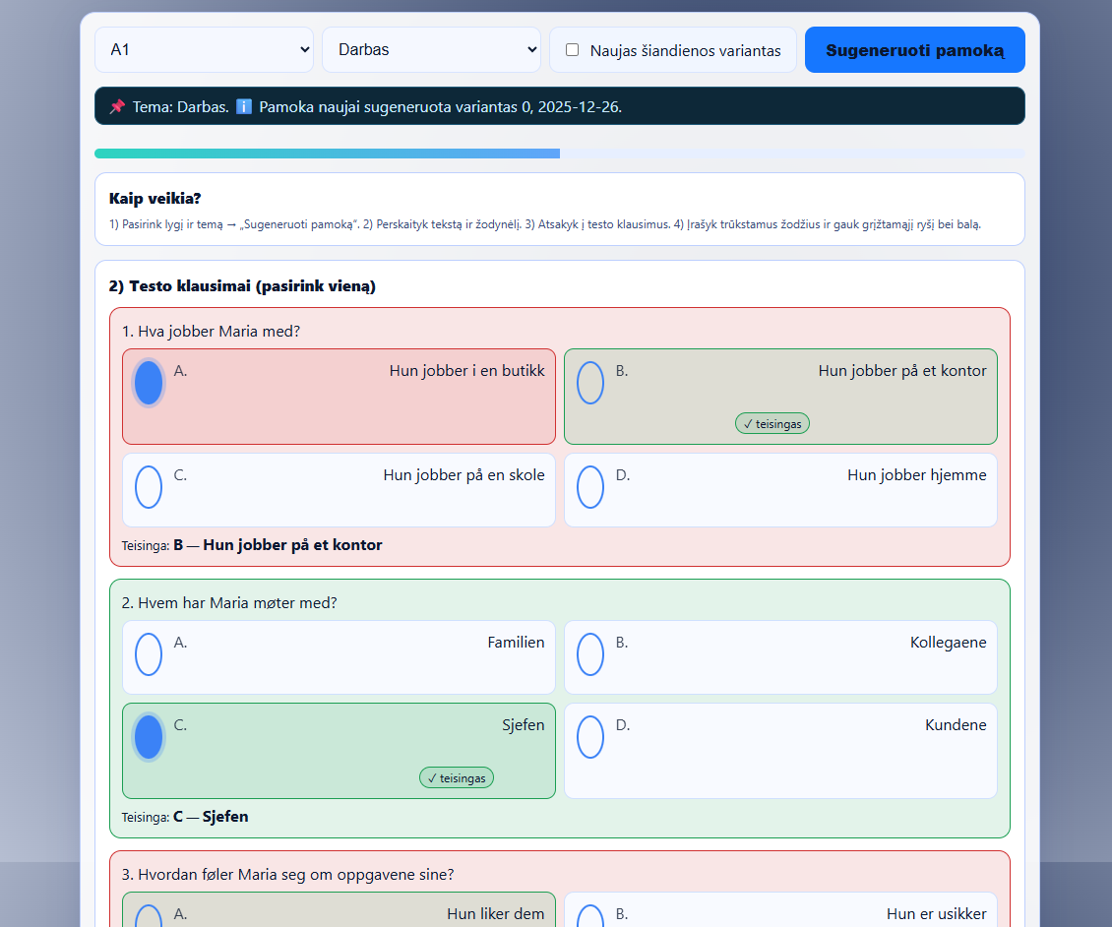Expand the Darbas topic dropdown
The height and width of the screenshot is (927, 1112).
(x=431, y=50)
